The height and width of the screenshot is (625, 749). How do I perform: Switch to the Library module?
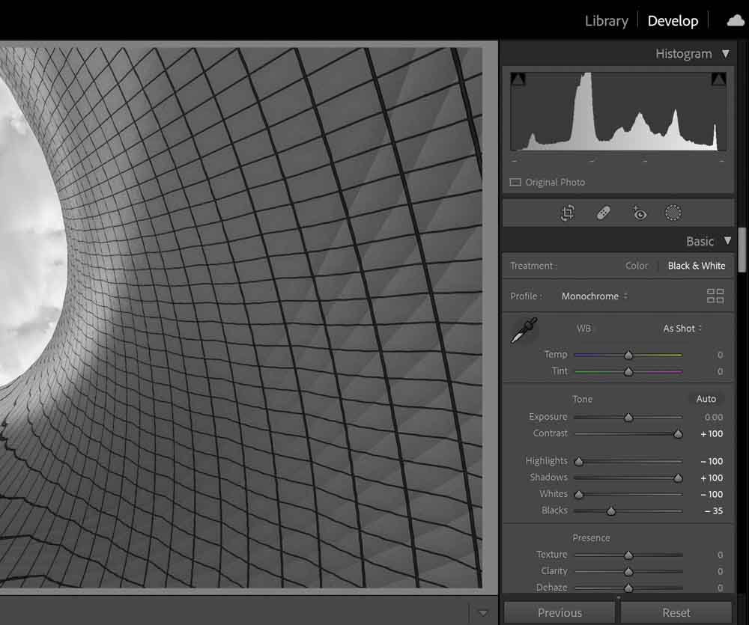pos(607,21)
